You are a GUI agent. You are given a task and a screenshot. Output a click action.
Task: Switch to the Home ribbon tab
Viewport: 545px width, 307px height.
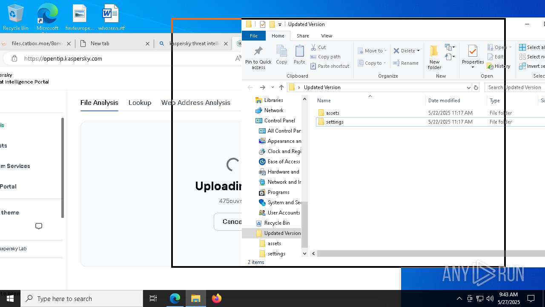[x=278, y=36]
